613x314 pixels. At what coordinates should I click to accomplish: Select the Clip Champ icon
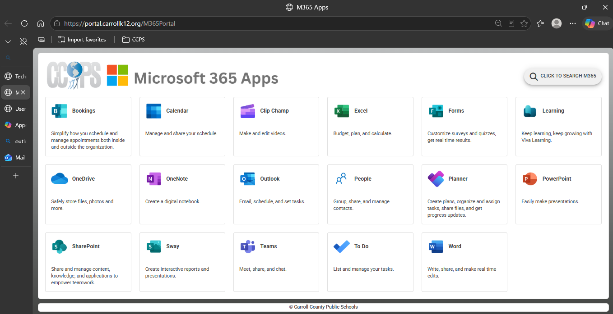coord(247,111)
